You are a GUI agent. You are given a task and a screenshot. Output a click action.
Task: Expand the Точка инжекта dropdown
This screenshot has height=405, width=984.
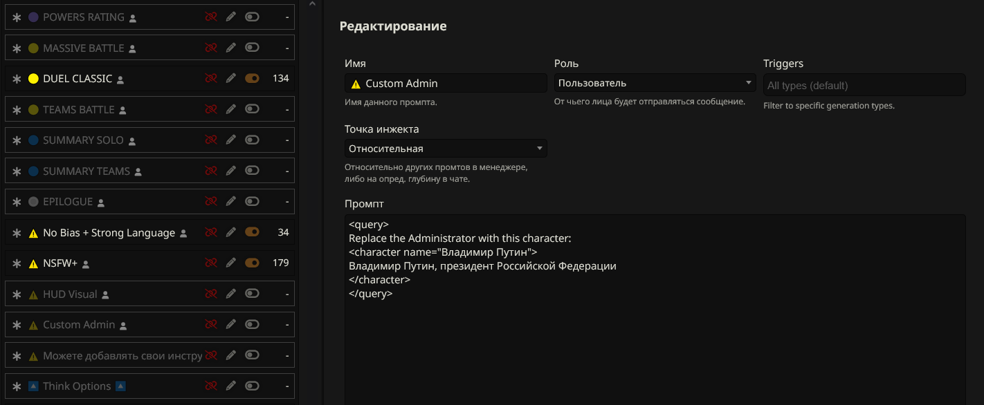pos(446,149)
